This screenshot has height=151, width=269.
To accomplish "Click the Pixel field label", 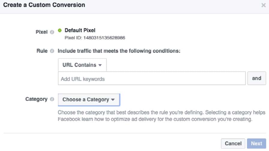I will point(41,32).
